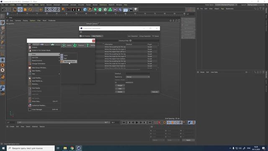Open the MoGraph main menu

tap(57, 5)
